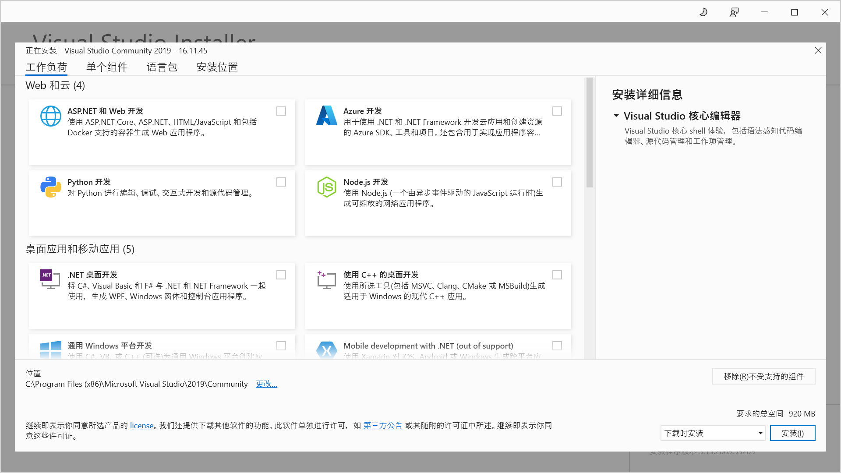Collapse the Visual Studio 核心编辑器 section
841x473 pixels.
coord(616,116)
